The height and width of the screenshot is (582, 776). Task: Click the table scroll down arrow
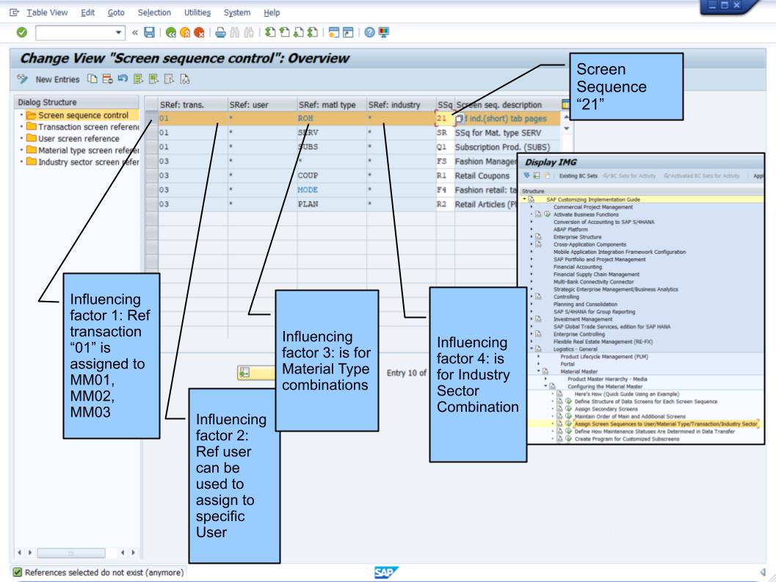click(567, 128)
